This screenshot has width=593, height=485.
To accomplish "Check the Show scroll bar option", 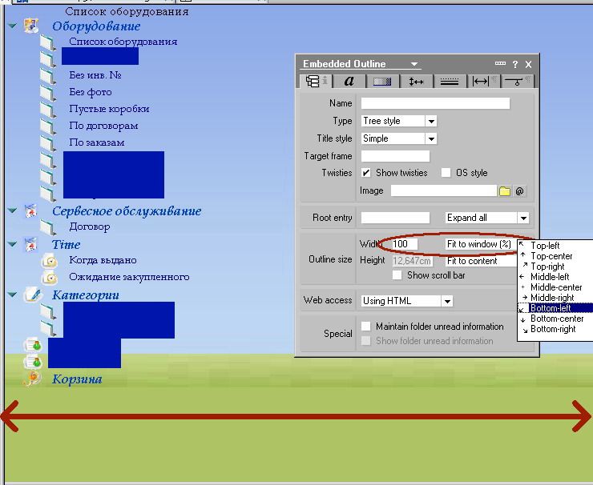I will tap(397, 275).
